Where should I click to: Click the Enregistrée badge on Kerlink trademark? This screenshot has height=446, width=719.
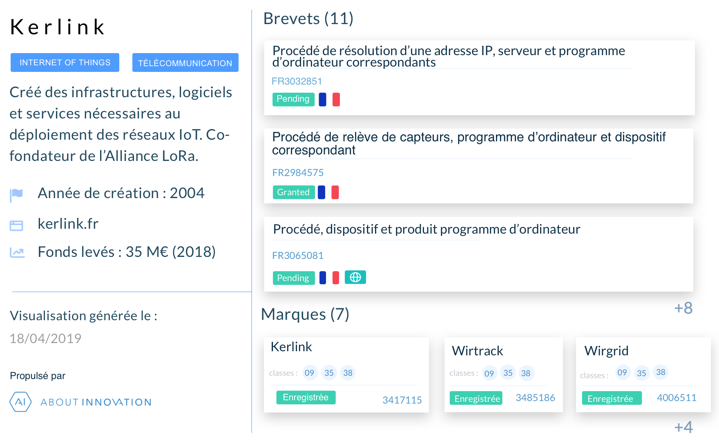[x=306, y=397]
